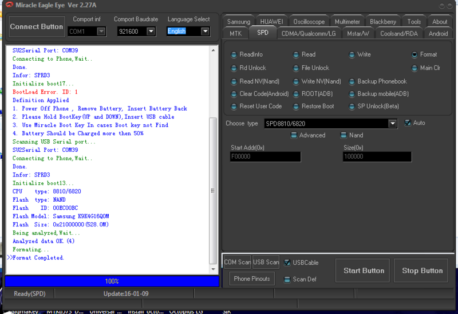The image size is (458, 314).
Task: Click the 100% progress bar
Action: [112, 281]
